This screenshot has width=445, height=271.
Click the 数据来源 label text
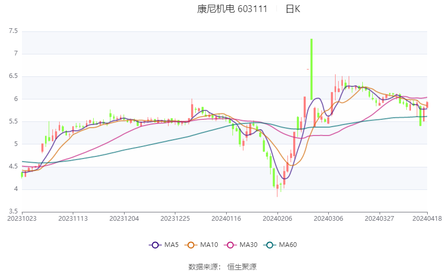[x=204, y=267]
